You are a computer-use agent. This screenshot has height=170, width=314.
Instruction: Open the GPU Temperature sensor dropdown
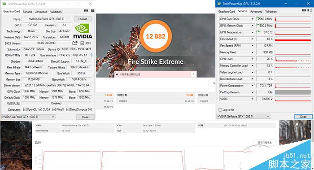[252, 32]
